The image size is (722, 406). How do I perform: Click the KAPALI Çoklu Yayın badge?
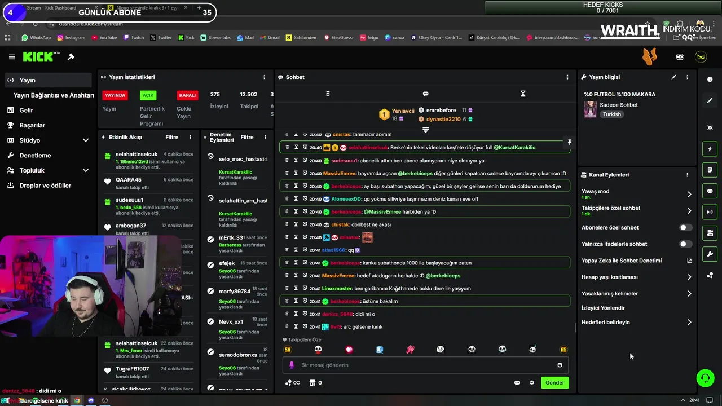pos(187,95)
